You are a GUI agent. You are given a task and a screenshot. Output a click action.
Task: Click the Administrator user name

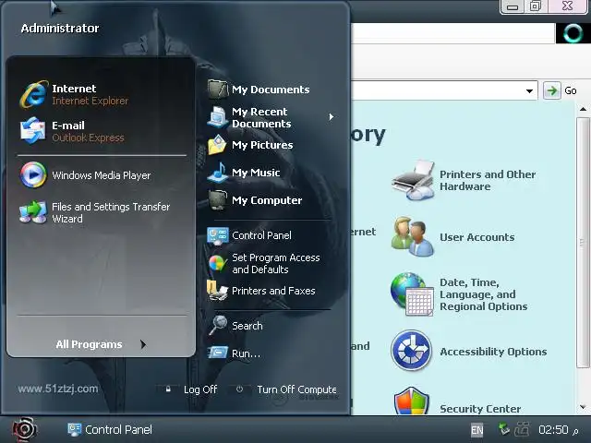click(x=60, y=29)
